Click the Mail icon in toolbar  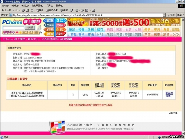(x=77, y=10)
